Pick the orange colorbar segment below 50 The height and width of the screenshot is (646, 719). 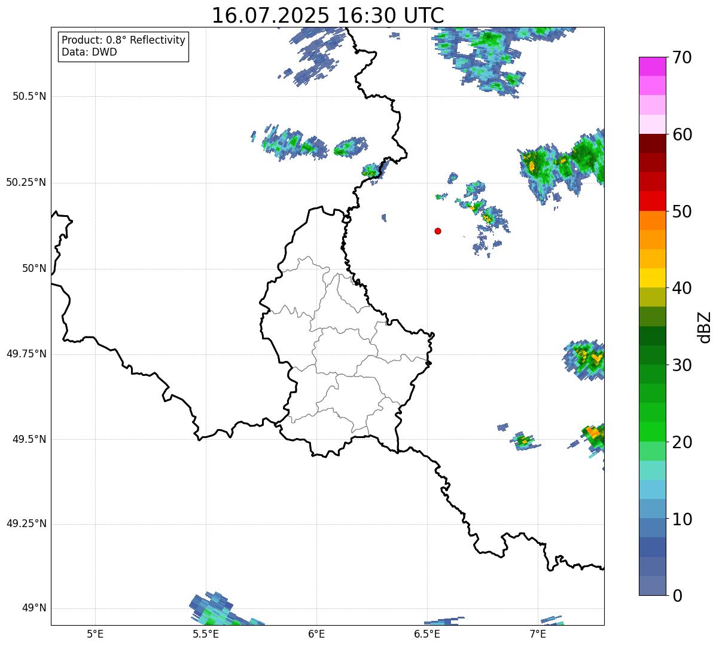coord(652,221)
